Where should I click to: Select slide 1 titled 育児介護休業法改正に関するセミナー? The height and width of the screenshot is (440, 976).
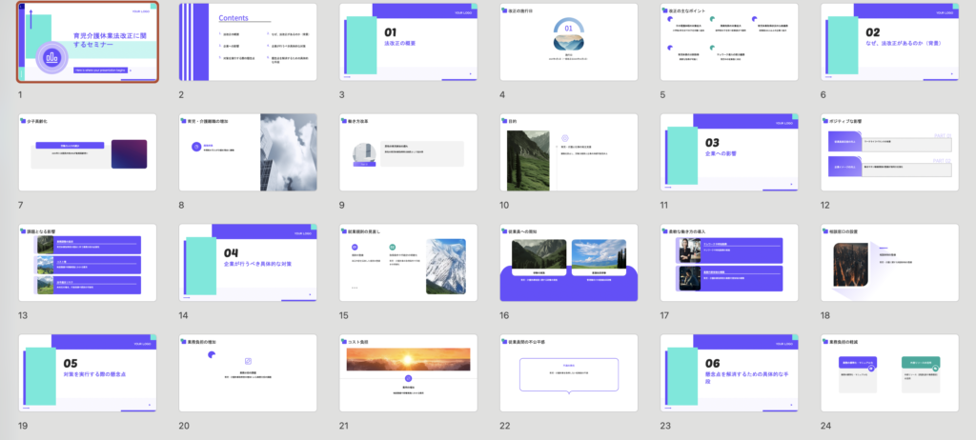click(x=87, y=42)
